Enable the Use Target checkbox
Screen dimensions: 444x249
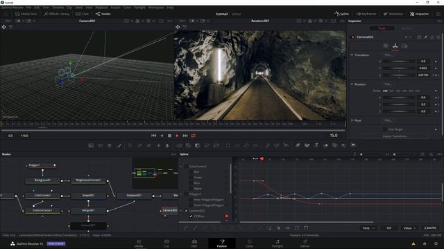click(x=384, y=129)
